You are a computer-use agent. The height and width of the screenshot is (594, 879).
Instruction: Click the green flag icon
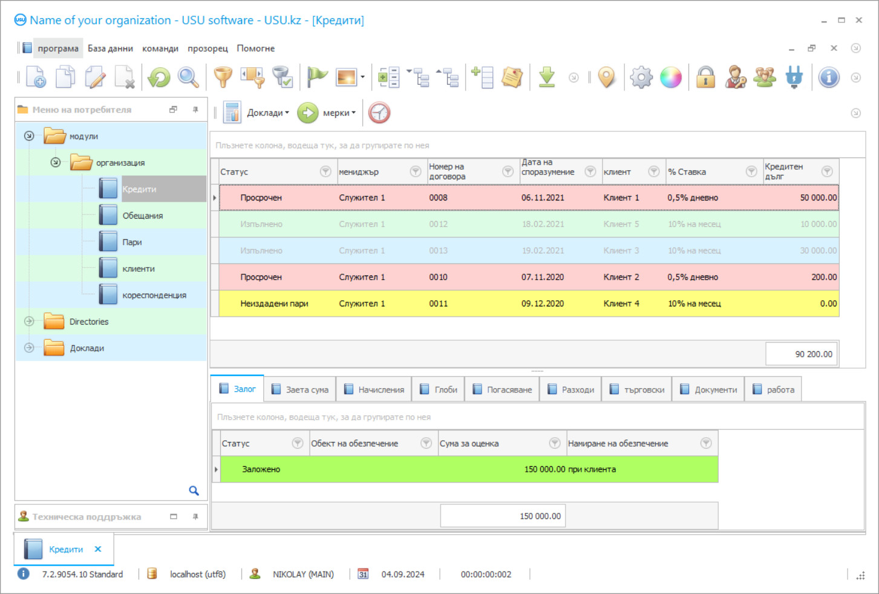pyautogui.click(x=316, y=78)
